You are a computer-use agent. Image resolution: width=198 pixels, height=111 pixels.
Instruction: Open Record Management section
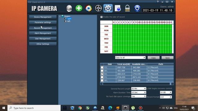point(43,28)
